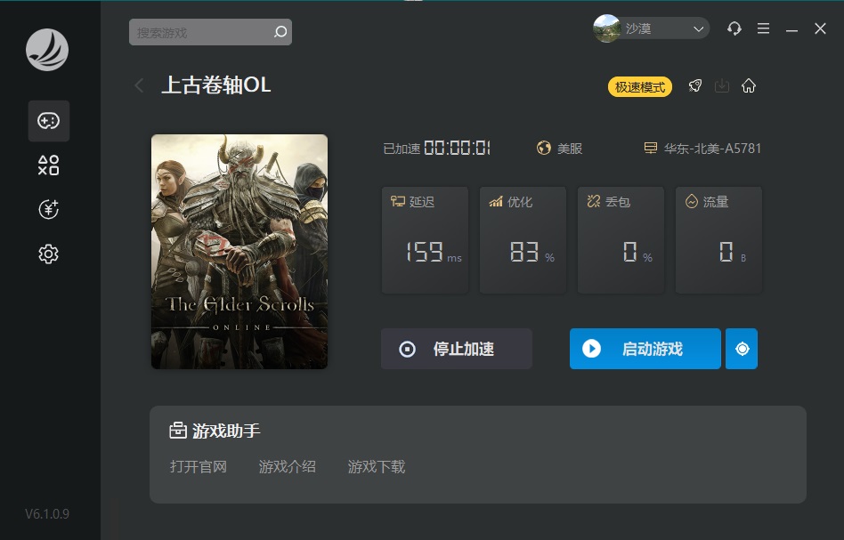Viewport: 844px width, 540px height.
Task: Select the 华东-北美-A5781 node
Action: click(703, 149)
